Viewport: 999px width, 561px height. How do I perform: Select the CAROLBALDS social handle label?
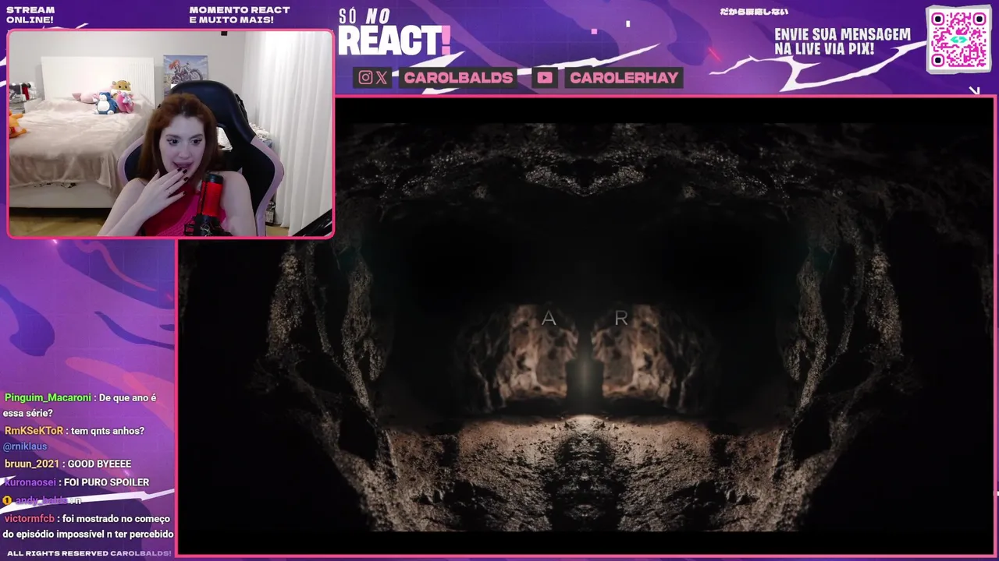[x=459, y=77]
